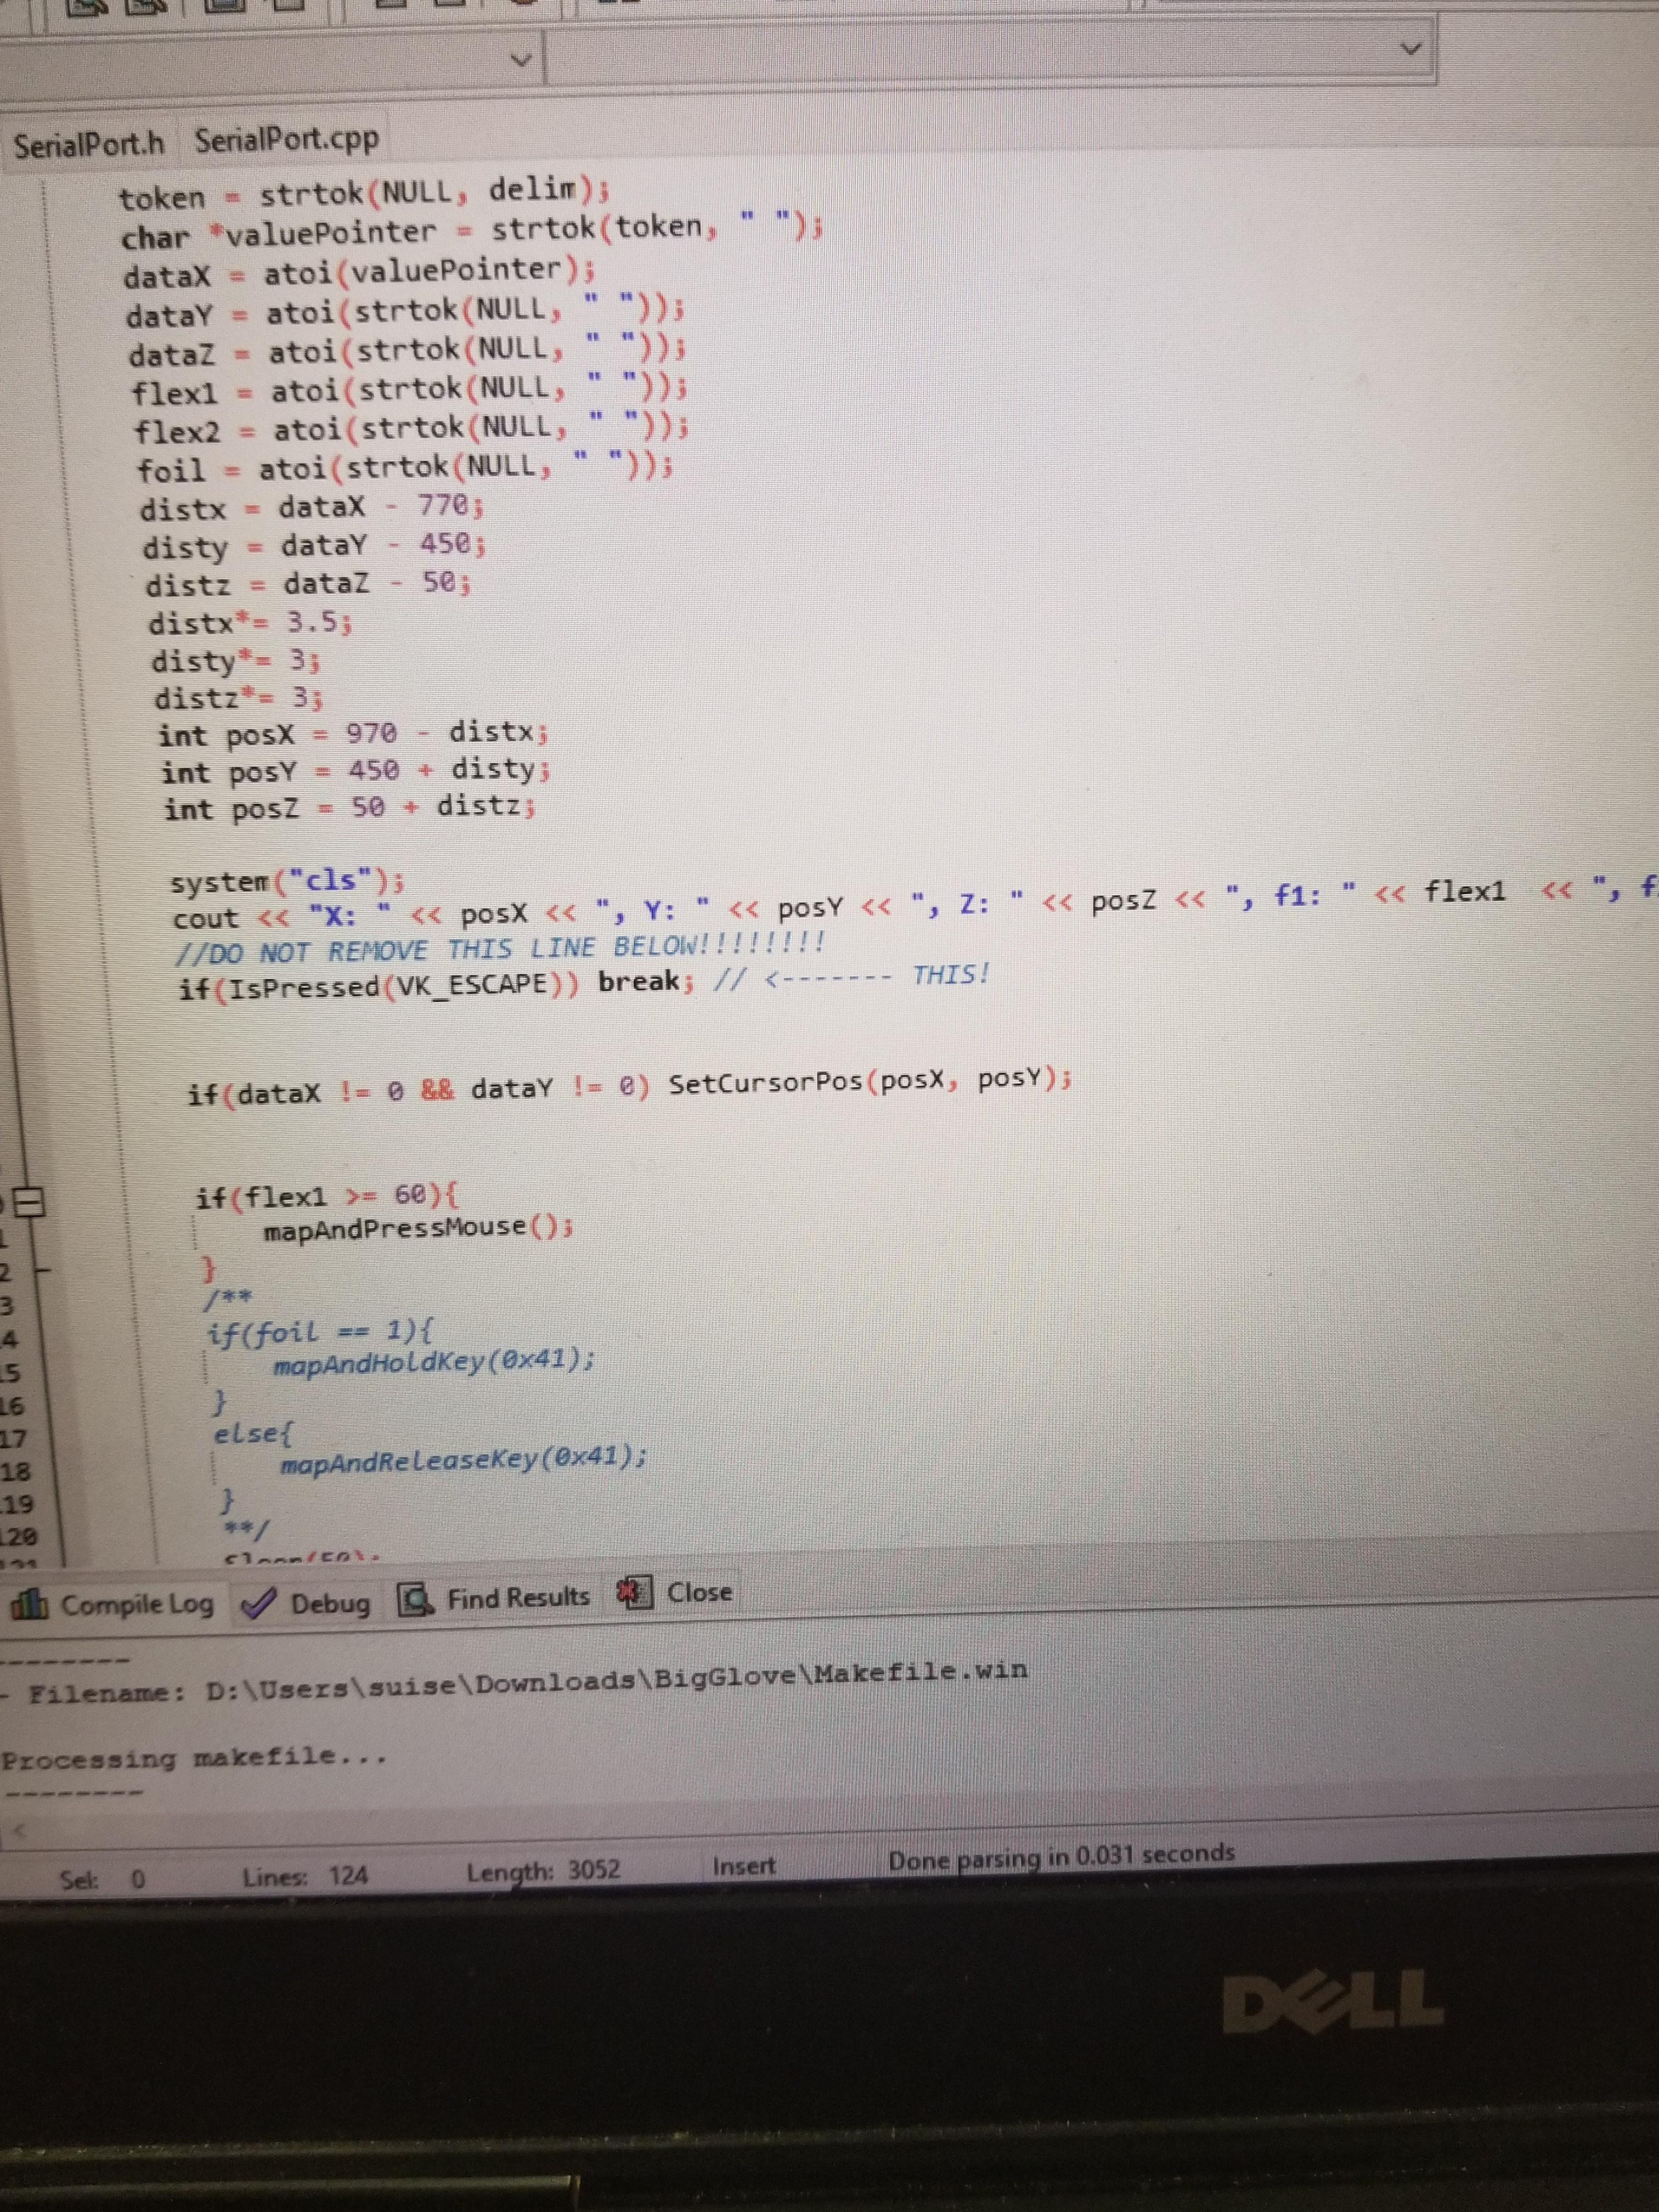Click the Insert mode indicator in status bar
This screenshot has width=1659, height=2212.
click(x=743, y=1866)
